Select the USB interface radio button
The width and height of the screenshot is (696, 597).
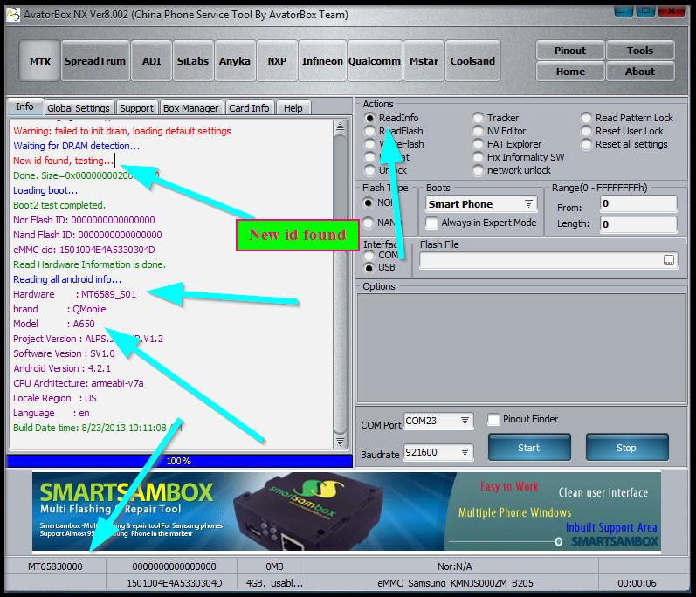coord(369,267)
